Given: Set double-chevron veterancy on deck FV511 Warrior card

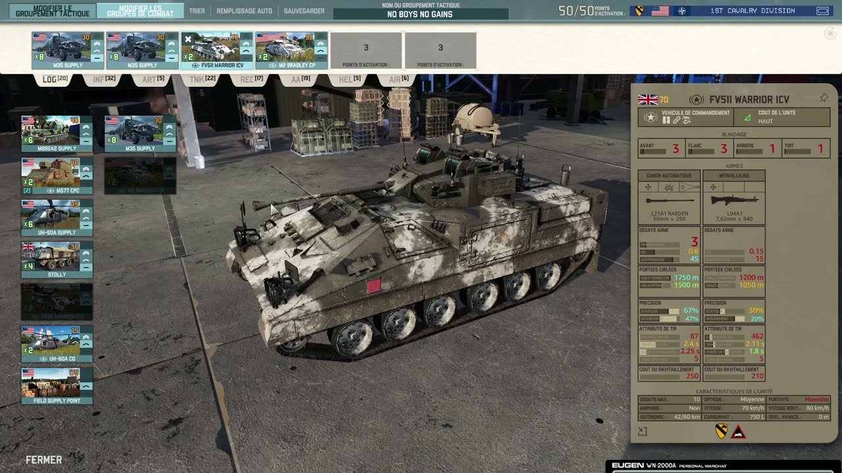Looking at the screenshot, I should [x=247, y=42].
